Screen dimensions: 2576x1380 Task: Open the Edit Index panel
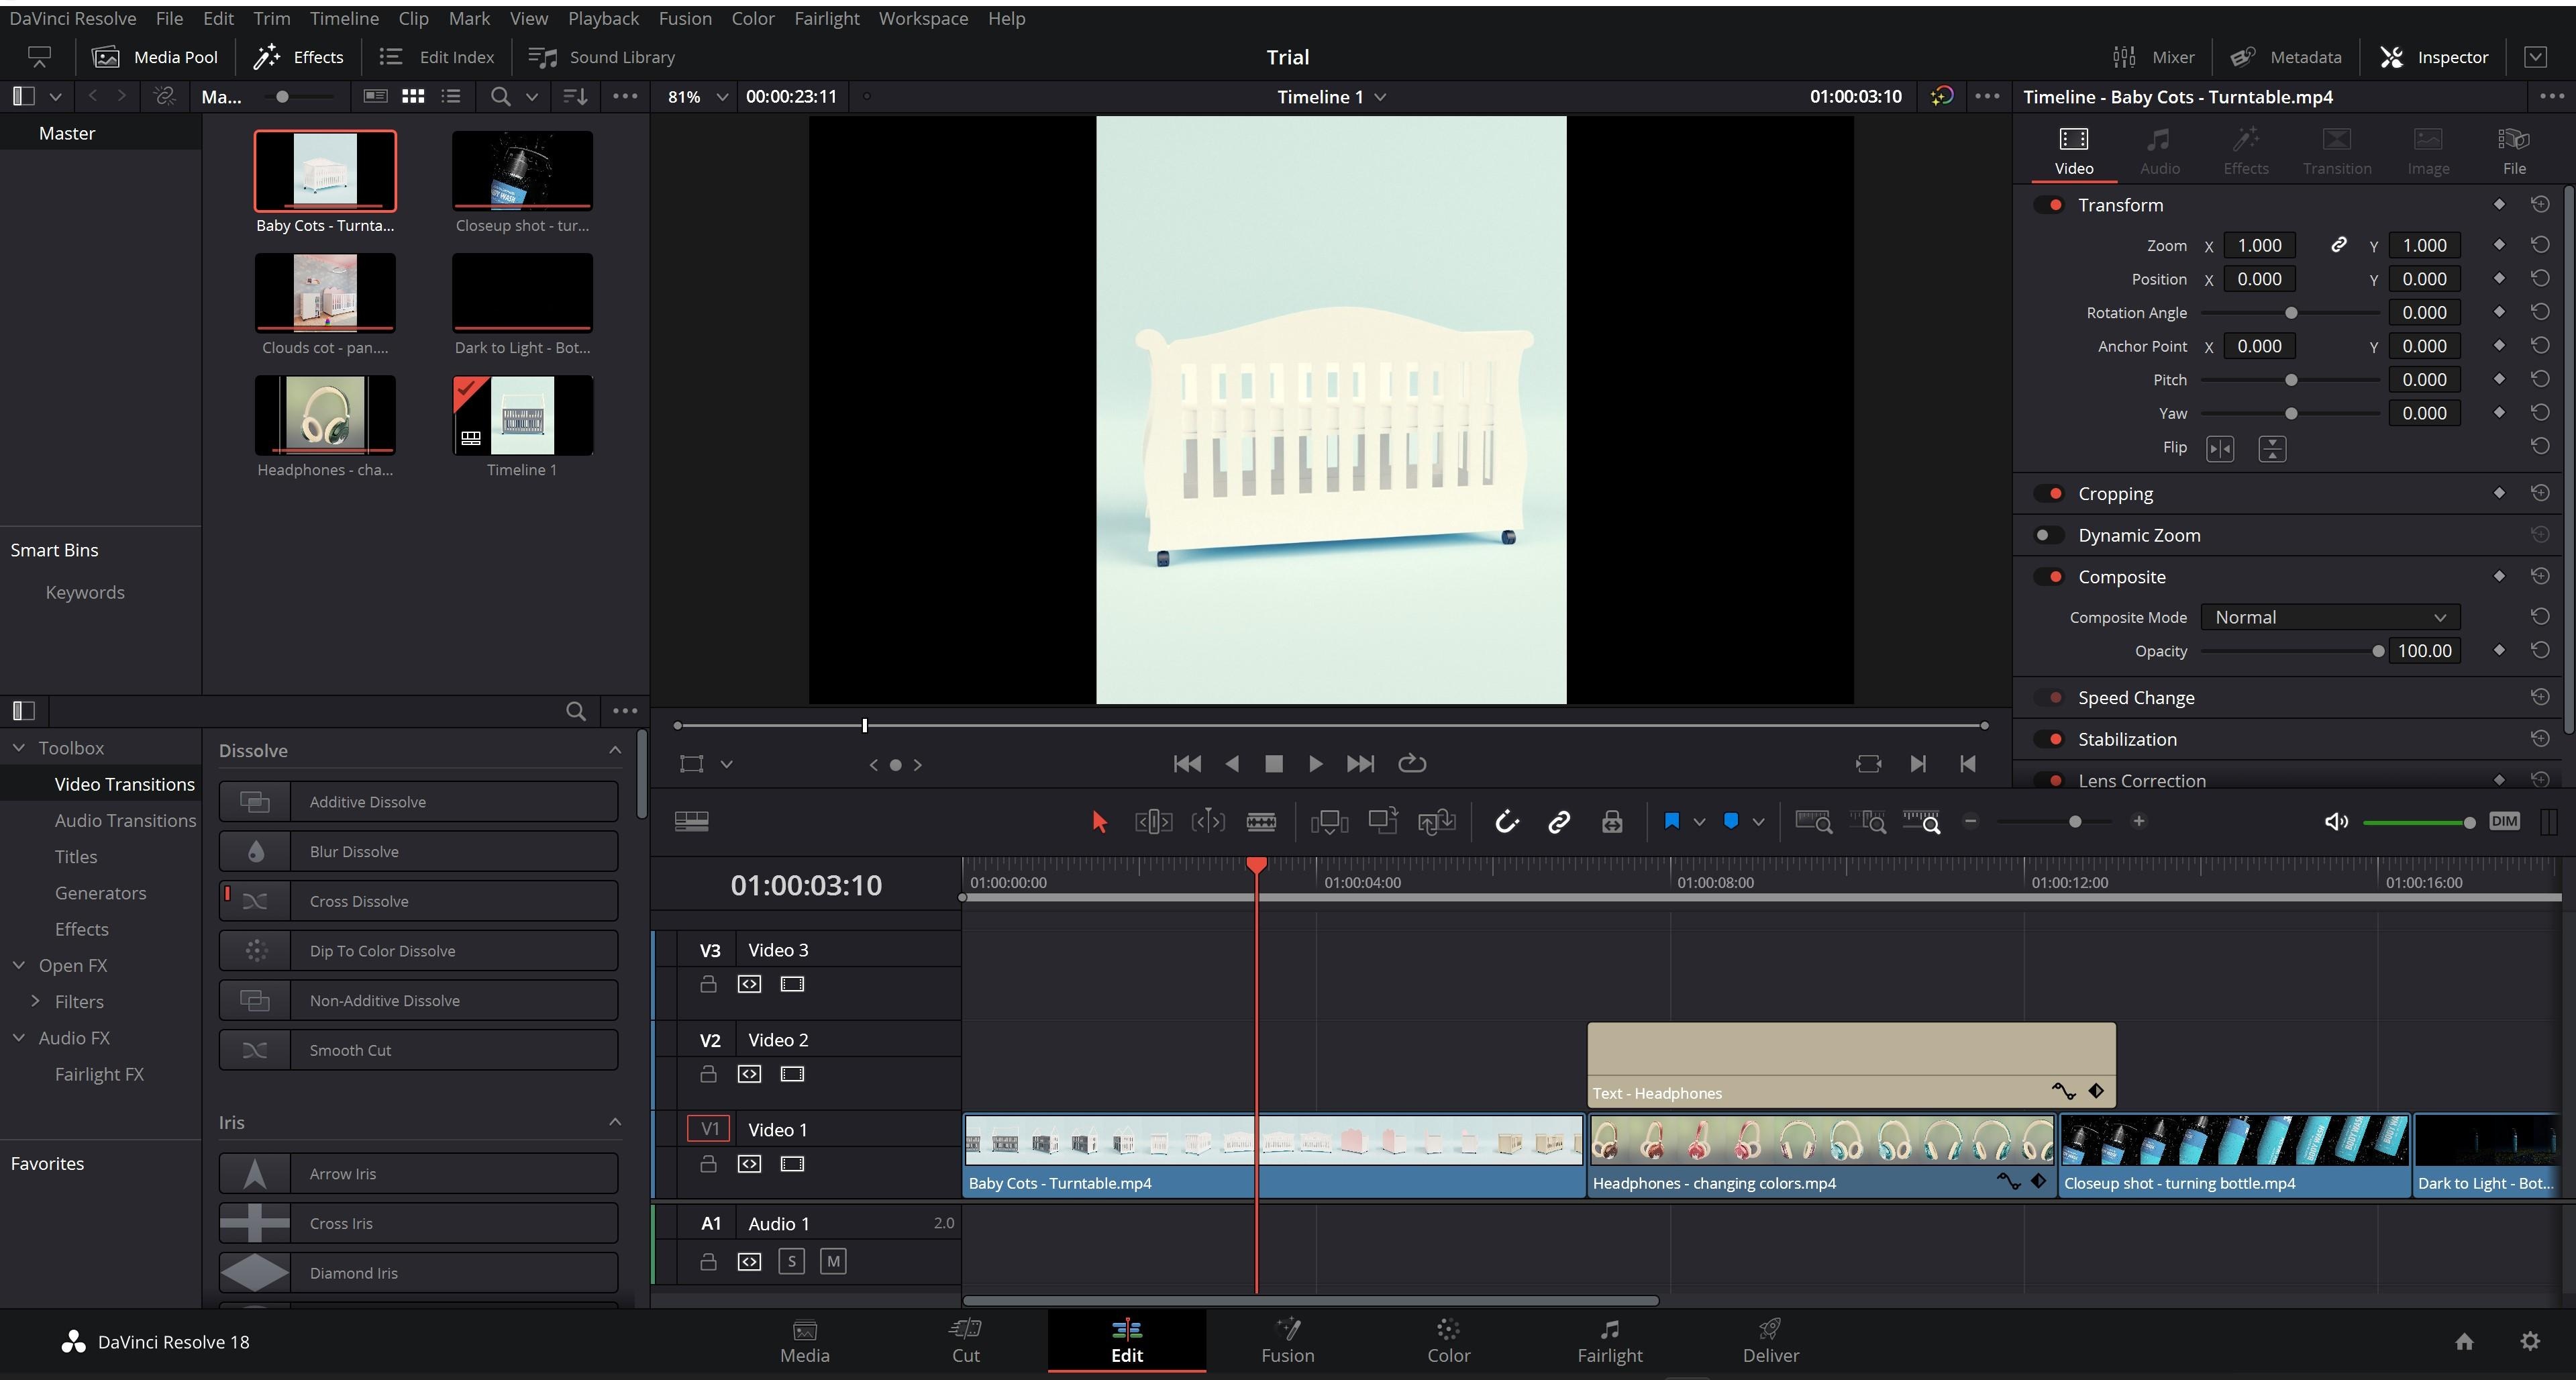tap(437, 57)
